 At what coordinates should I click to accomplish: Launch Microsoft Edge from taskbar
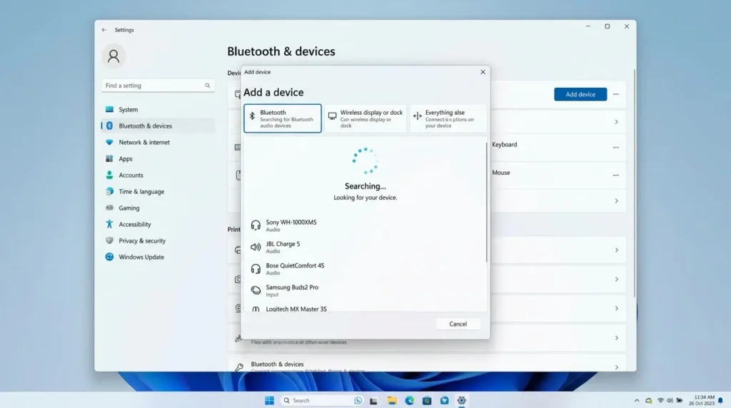409,401
